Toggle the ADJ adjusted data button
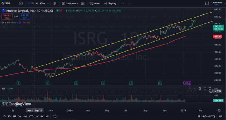Viewport: 226px width, 120px height. tap(221, 117)
